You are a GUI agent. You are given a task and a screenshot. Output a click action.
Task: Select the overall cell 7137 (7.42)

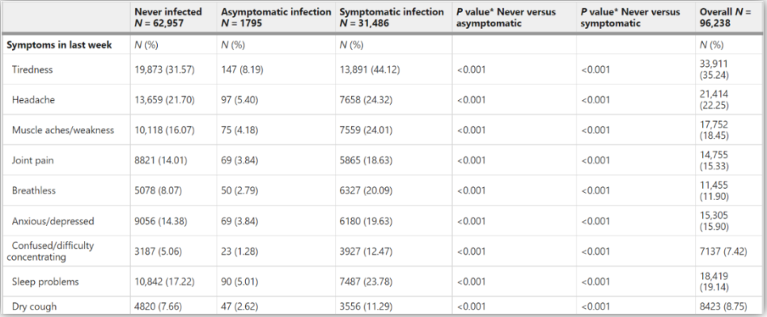724,251
